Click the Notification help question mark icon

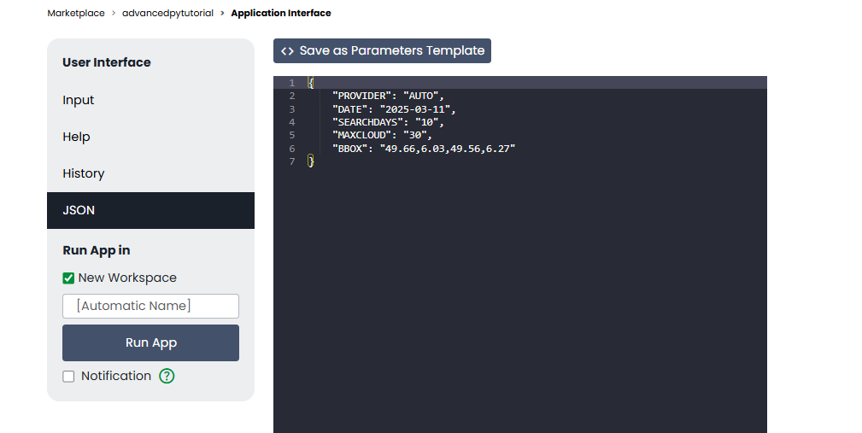click(167, 376)
